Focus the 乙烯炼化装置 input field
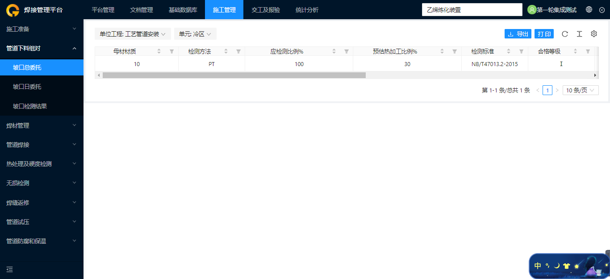610x279 pixels. pos(472,10)
